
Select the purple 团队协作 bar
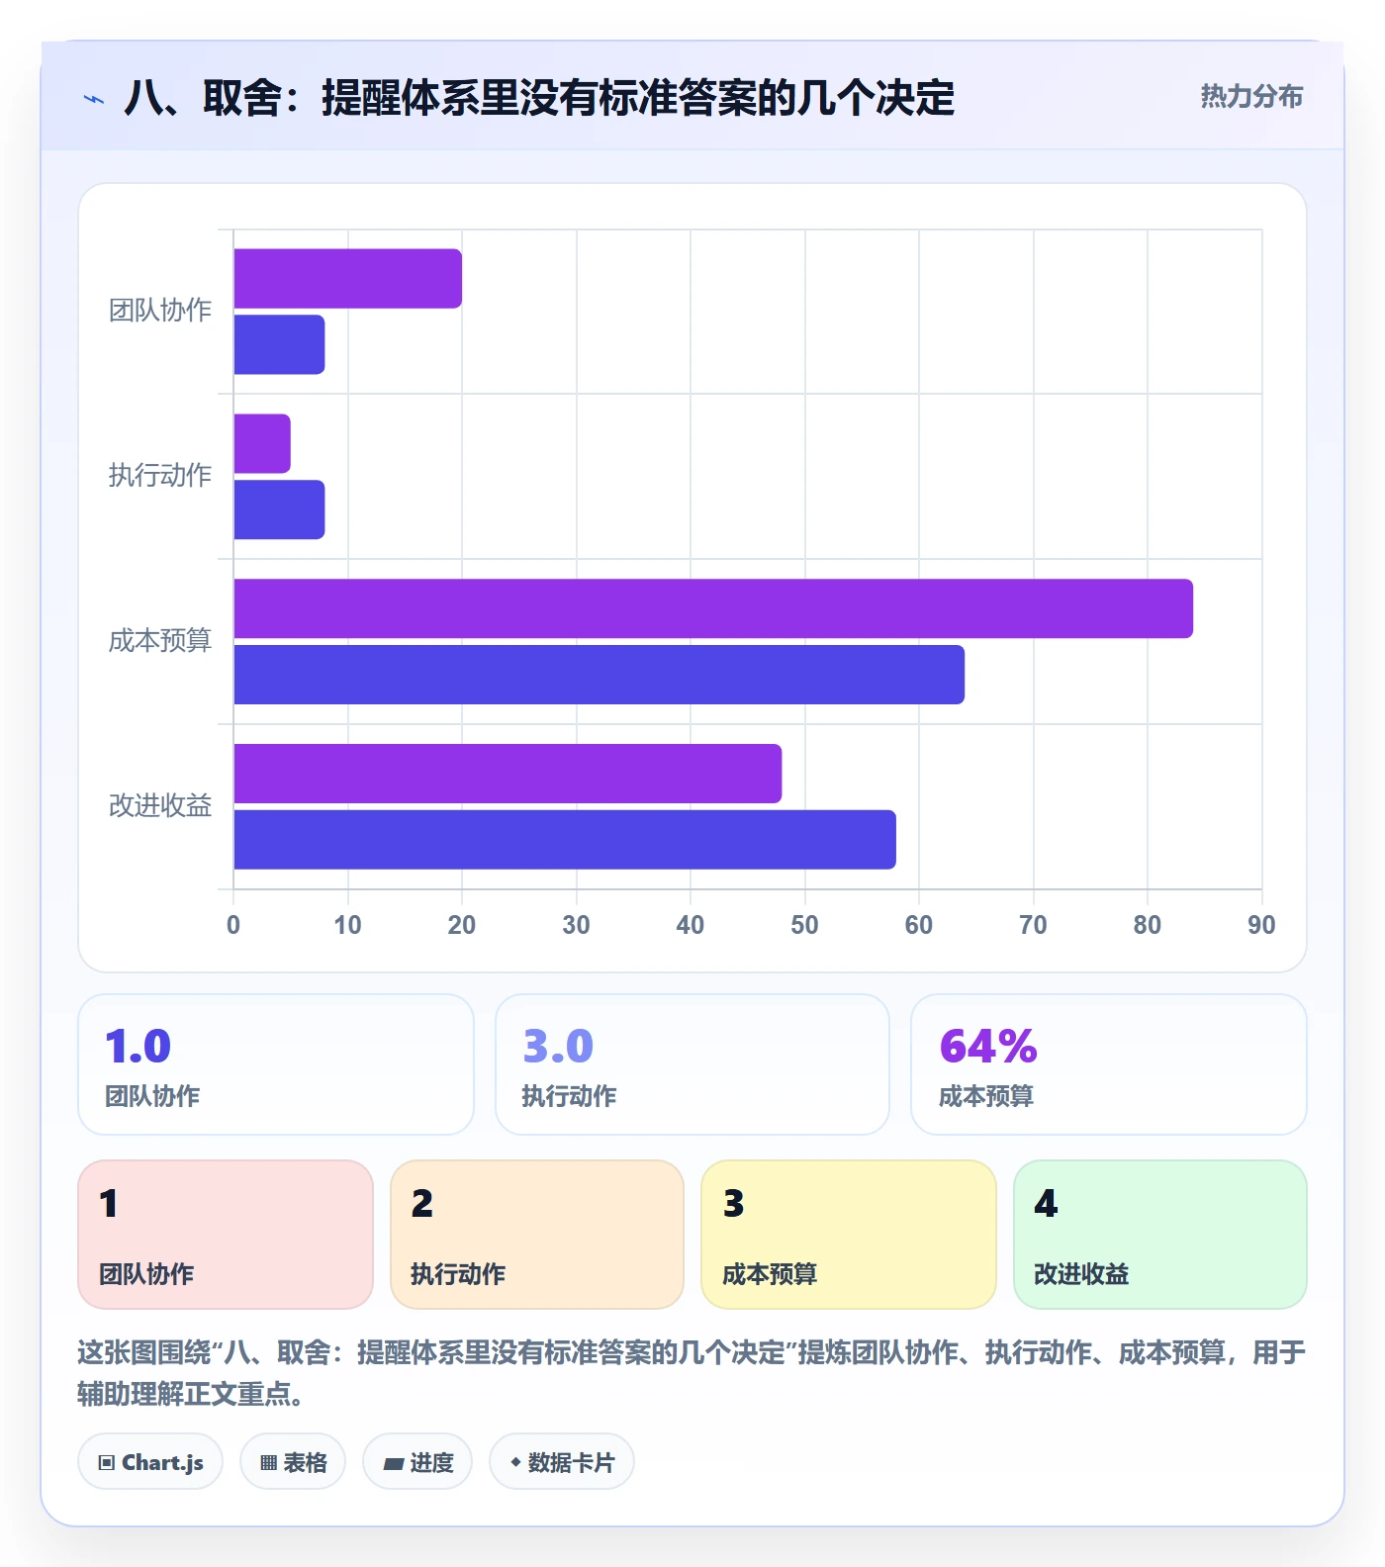348,279
